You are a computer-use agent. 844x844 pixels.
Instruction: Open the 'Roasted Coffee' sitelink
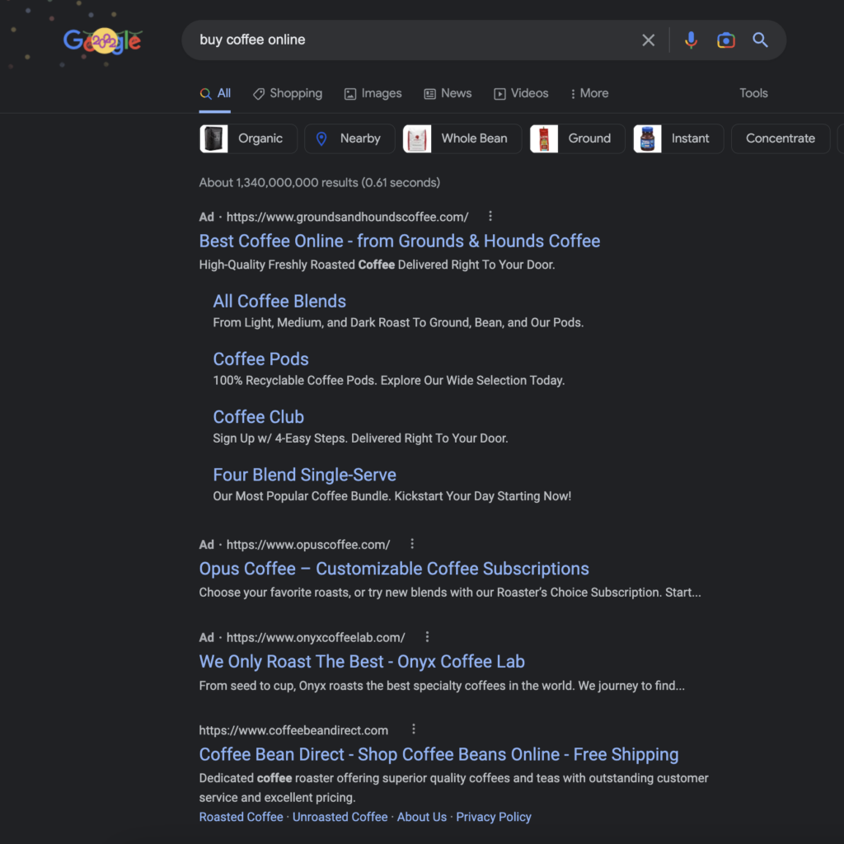(x=241, y=817)
